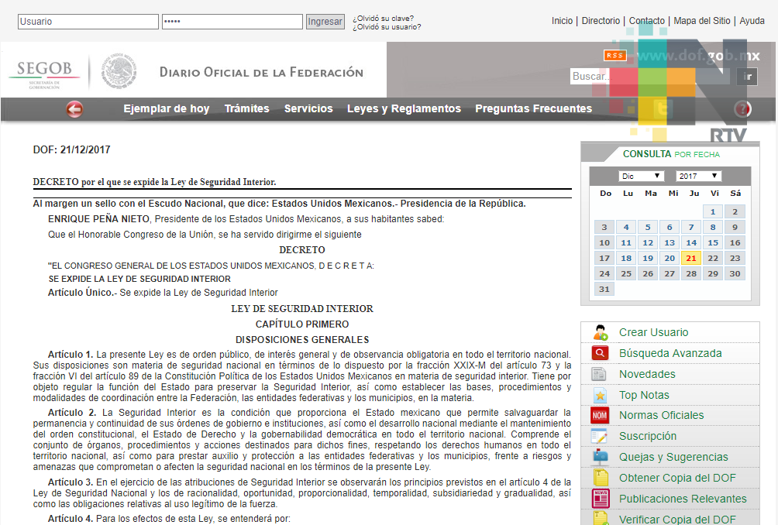Click the SEGOB logo
The height and width of the screenshot is (525, 778).
44,74
